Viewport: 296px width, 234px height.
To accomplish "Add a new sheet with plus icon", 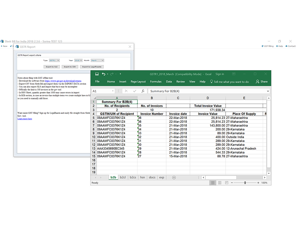I will (x=174, y=178).
